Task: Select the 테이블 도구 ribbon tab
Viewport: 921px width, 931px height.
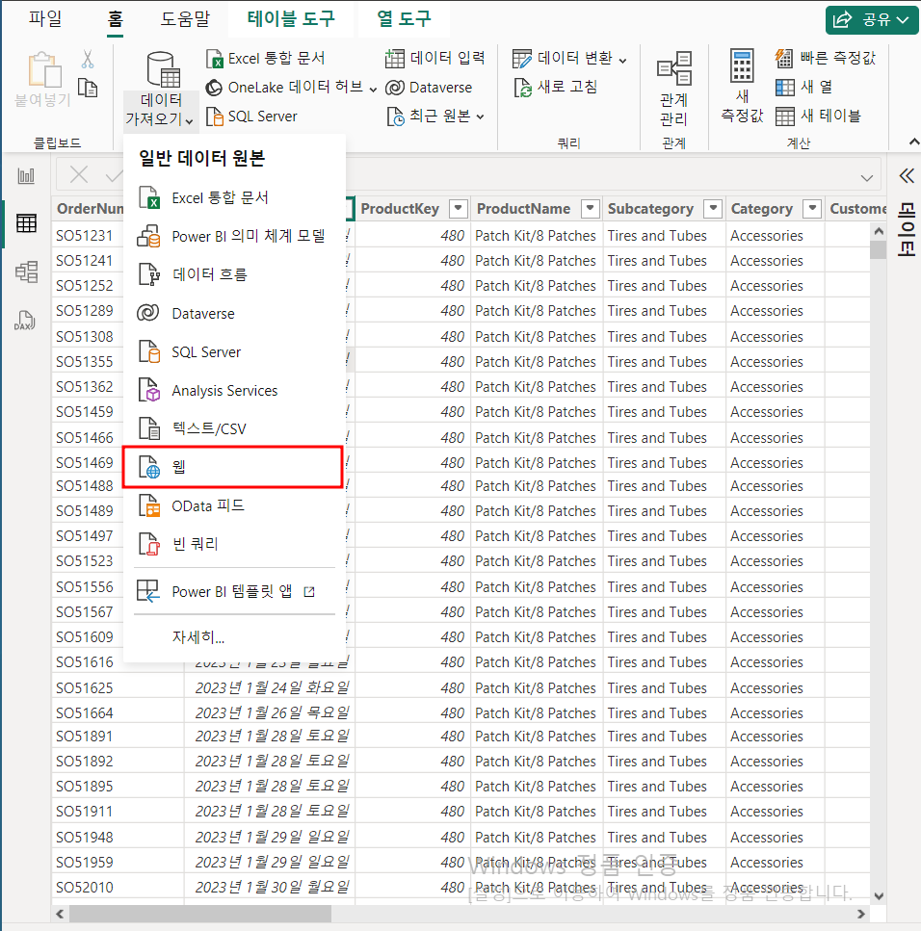Action: pos(291,19)
